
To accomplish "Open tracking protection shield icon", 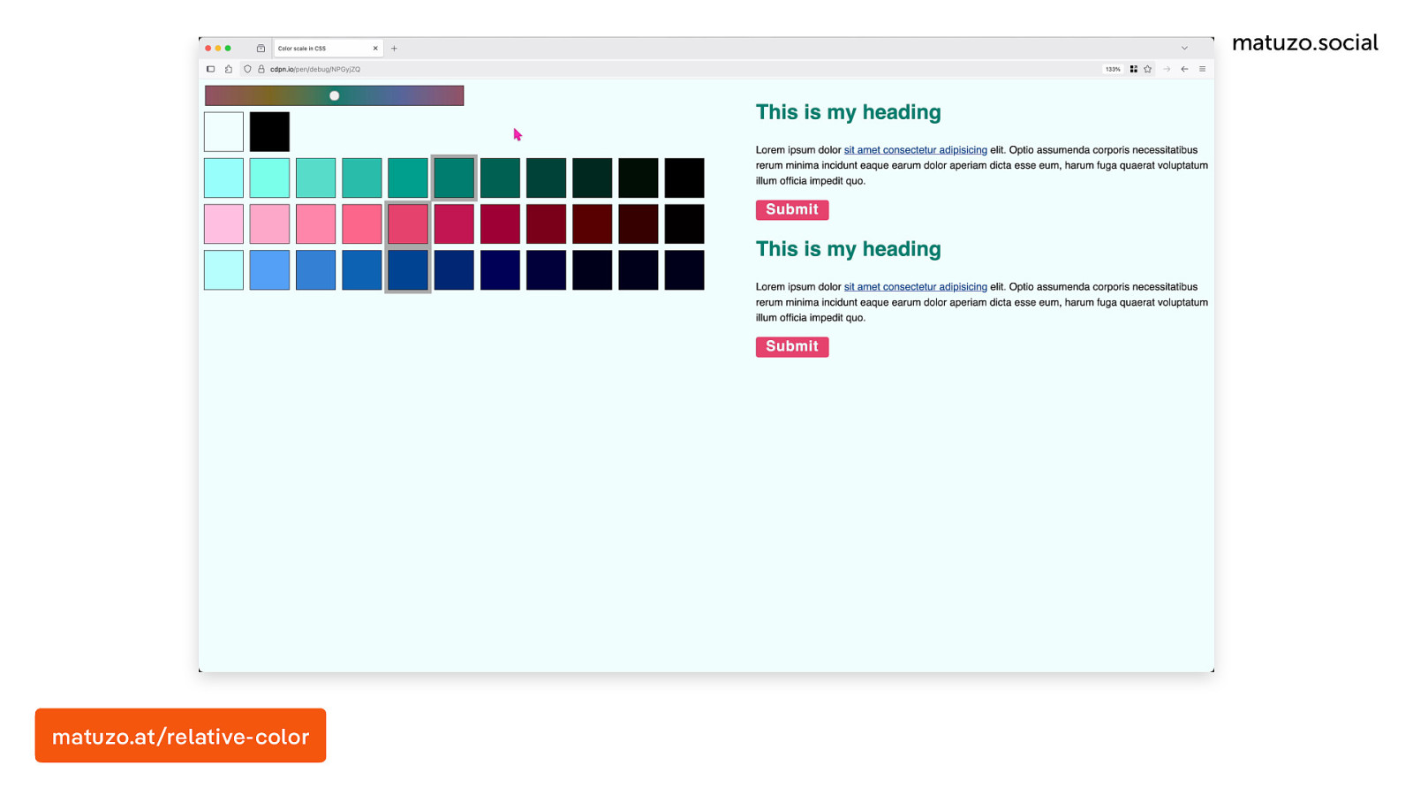I will tap(247, 69).
